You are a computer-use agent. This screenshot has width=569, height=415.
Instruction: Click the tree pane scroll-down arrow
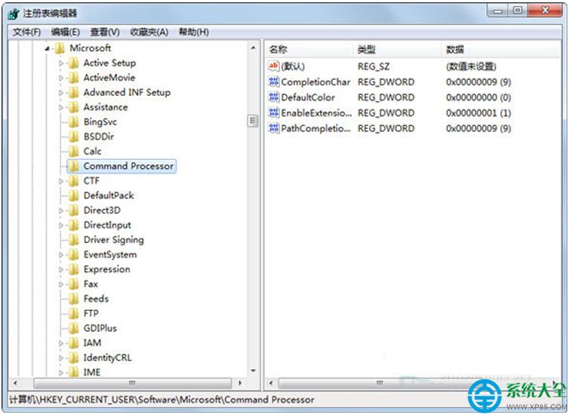pos(253,372)
